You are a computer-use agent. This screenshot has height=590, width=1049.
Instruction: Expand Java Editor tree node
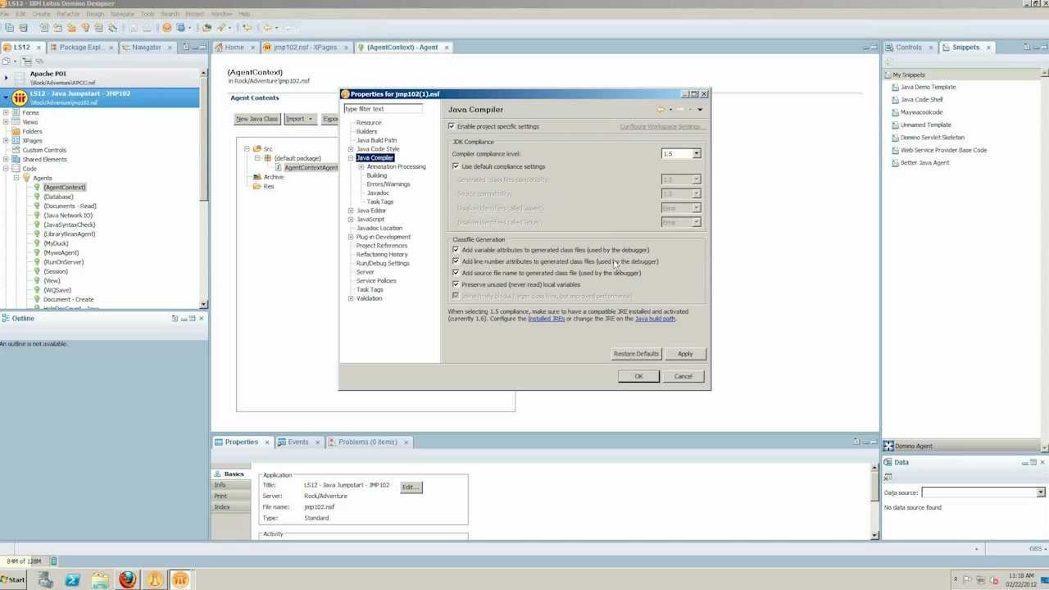(351, 211)
